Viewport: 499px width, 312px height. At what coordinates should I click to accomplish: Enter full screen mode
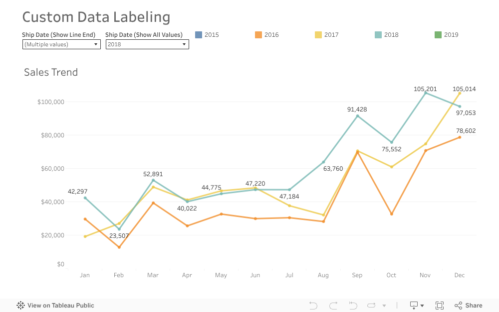click(440, 306)
